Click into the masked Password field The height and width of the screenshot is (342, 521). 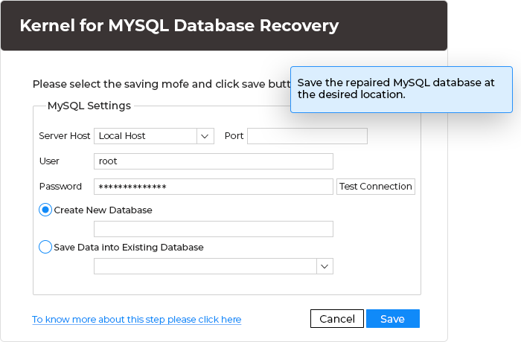[213, 187]
